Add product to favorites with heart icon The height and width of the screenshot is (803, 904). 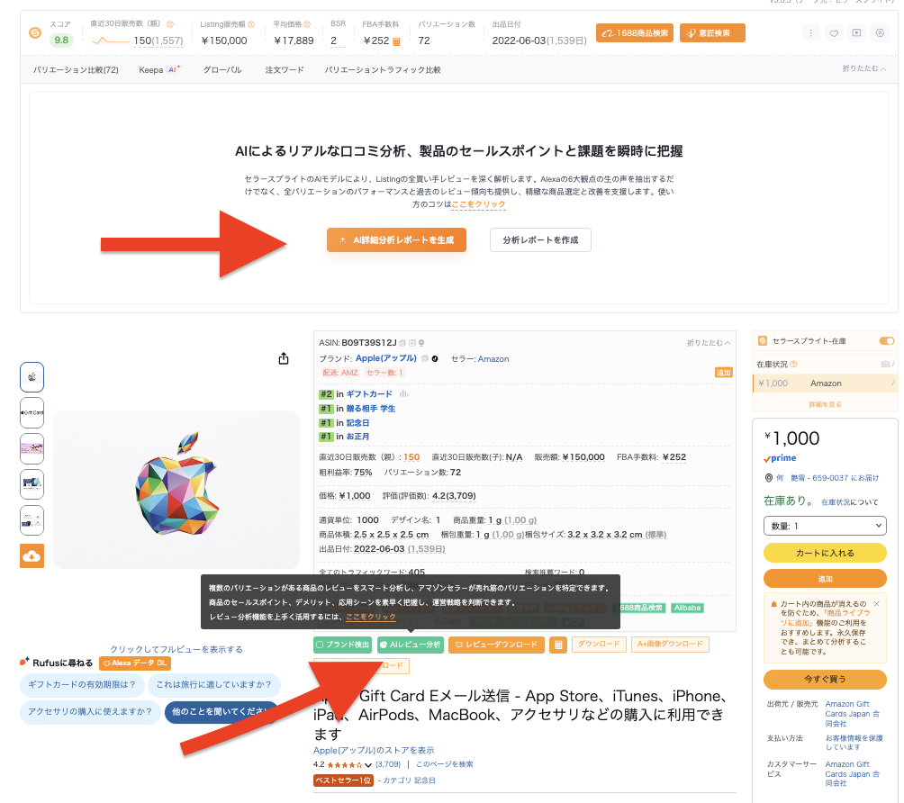[x=834, y=32]
